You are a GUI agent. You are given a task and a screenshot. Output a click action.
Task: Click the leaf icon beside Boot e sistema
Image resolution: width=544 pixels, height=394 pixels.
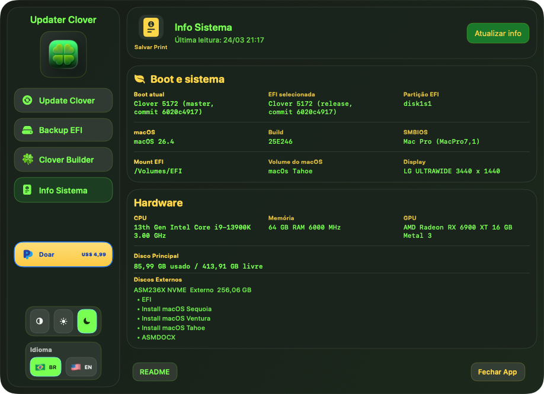[x=139, y=79]
